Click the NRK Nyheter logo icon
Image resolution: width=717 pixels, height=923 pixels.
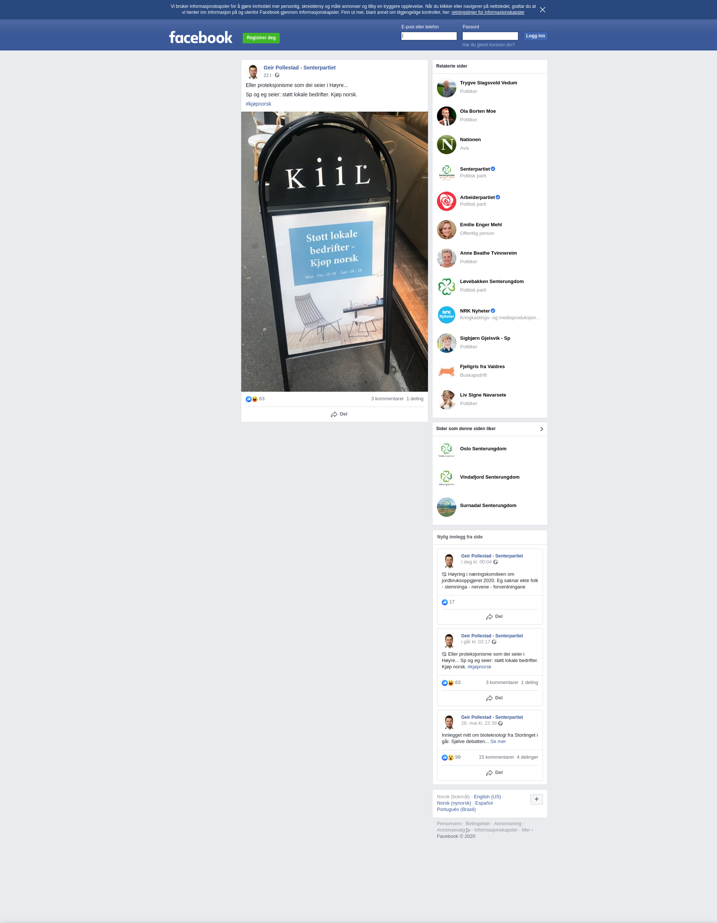446,315
